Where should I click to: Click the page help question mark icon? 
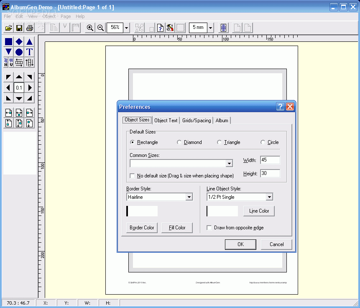[x=160, y=28]
